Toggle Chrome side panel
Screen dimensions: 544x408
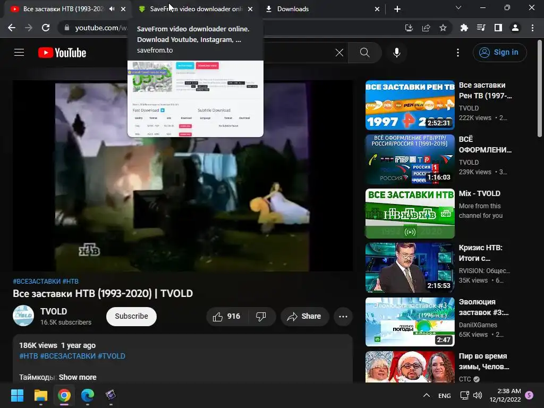[498, 28]
